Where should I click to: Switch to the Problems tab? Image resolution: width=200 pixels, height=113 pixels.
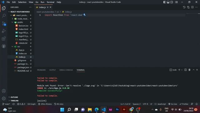click(41, 70)
